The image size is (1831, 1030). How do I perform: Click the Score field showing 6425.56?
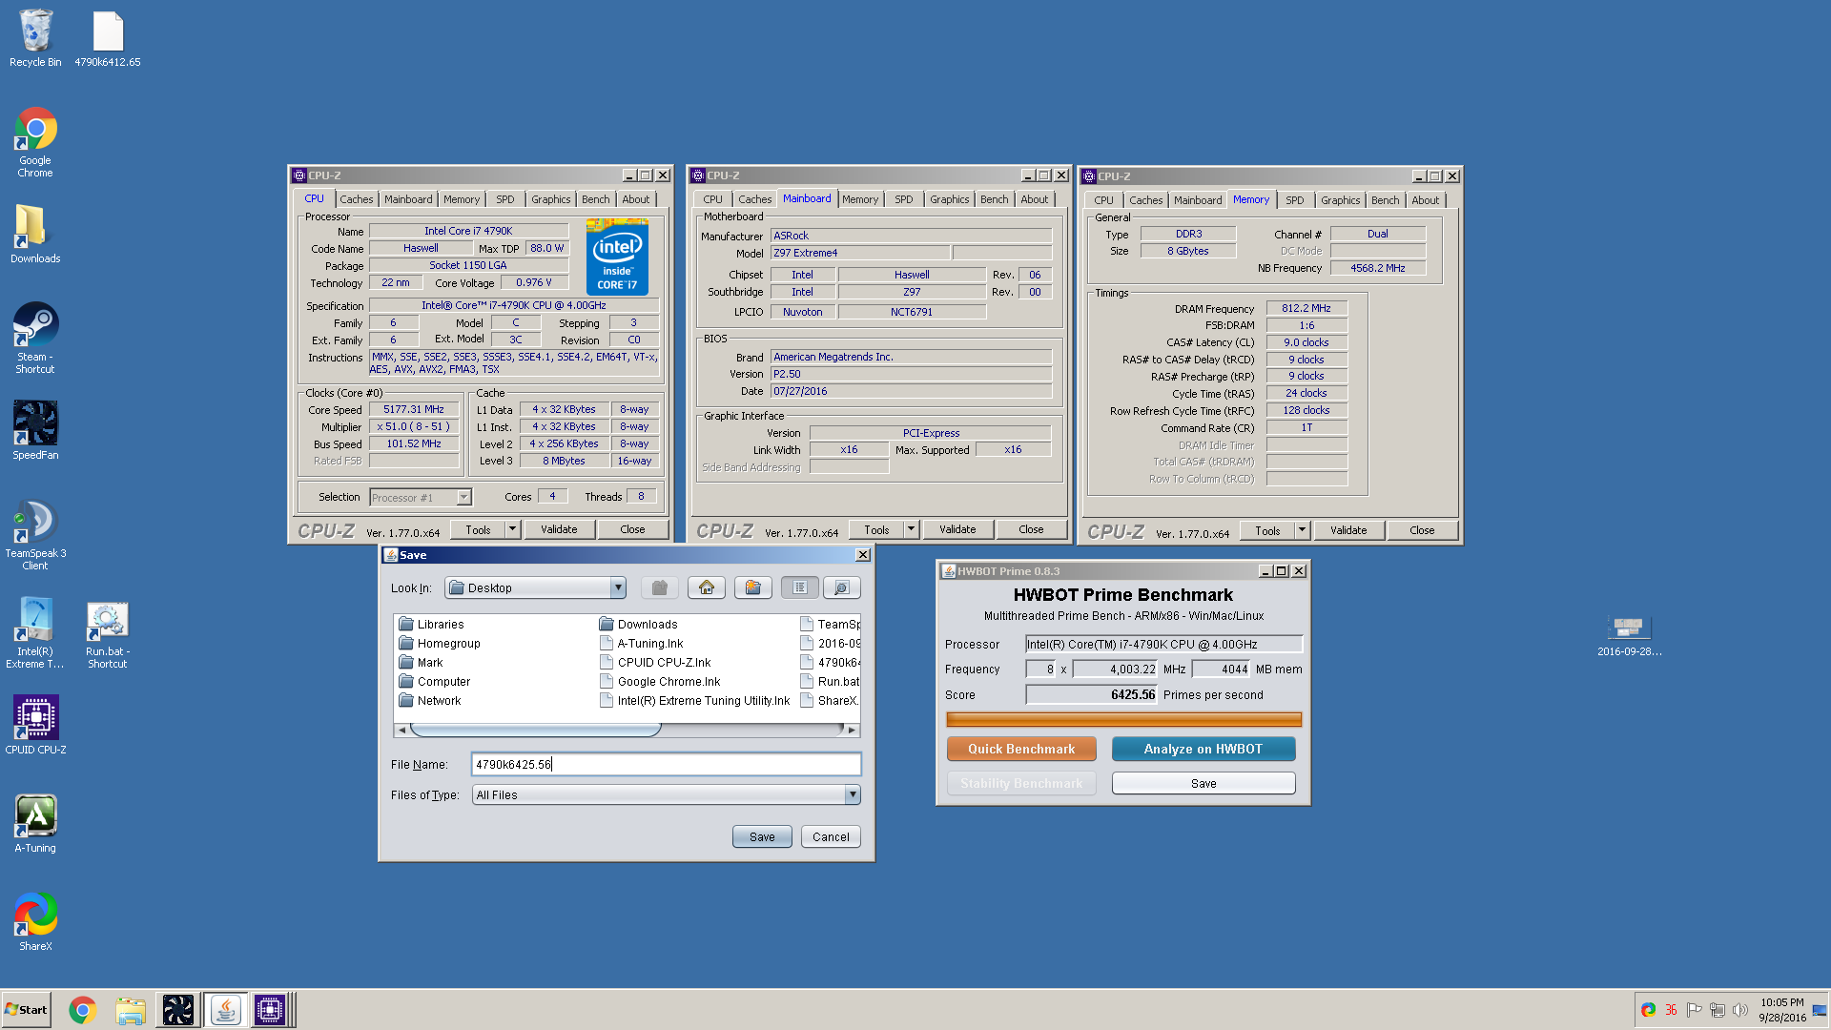(x=1091, y=694)
